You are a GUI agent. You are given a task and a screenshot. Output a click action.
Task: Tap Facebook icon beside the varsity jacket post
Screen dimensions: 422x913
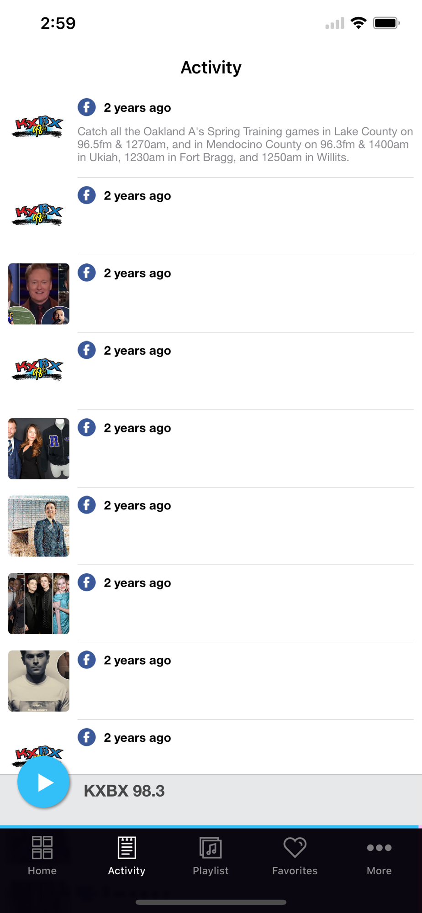point(86,427)
